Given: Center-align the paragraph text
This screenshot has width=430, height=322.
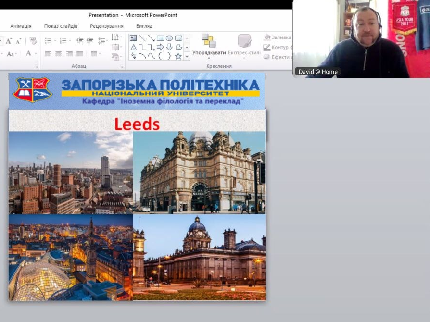Looking at the screenshot, I should 58,54.
